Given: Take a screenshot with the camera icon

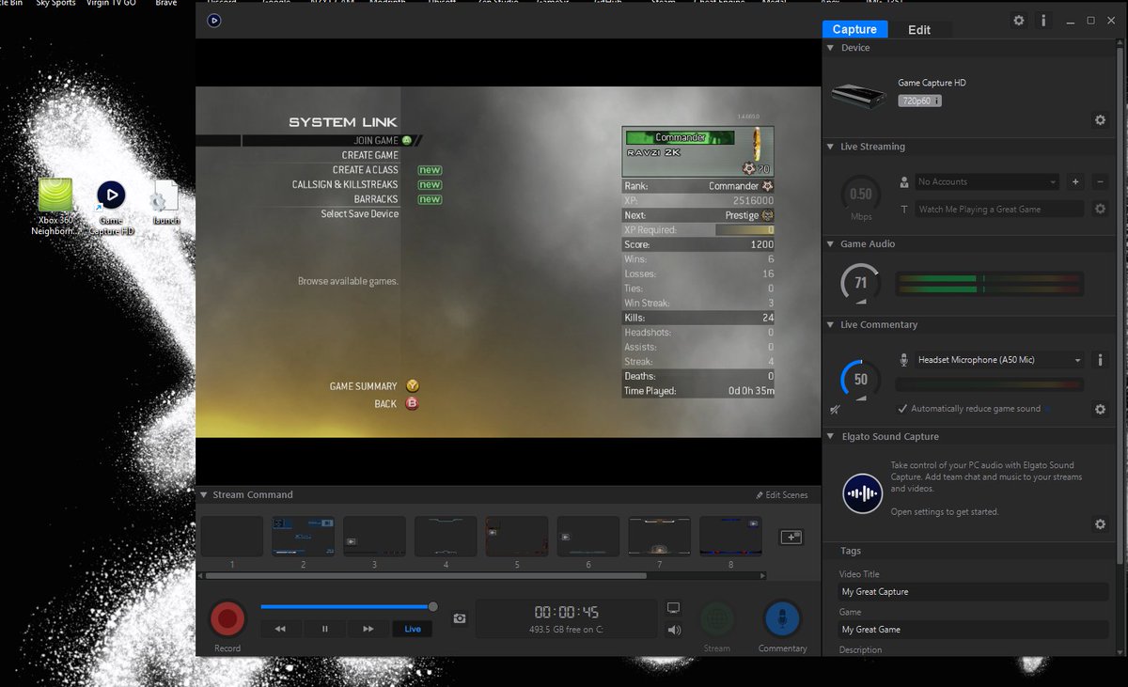Looking at the screenshot, I should [460, 618].
